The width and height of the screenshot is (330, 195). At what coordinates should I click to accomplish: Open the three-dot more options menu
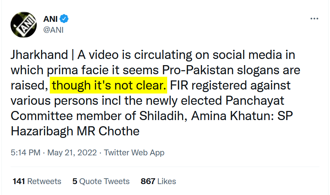click(314, 19)
